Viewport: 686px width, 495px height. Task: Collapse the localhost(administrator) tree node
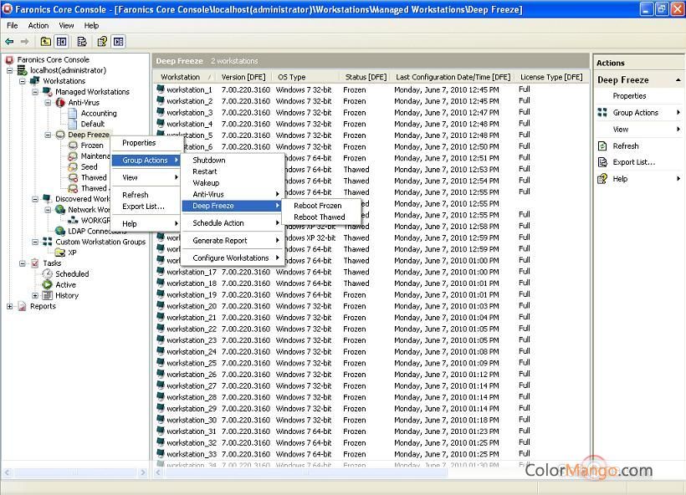[10, 70]
